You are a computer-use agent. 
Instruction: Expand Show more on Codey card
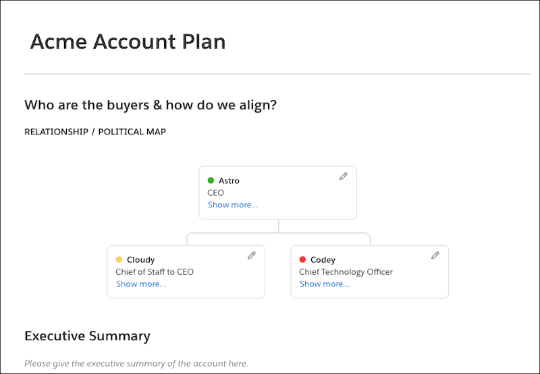[325, 284]
